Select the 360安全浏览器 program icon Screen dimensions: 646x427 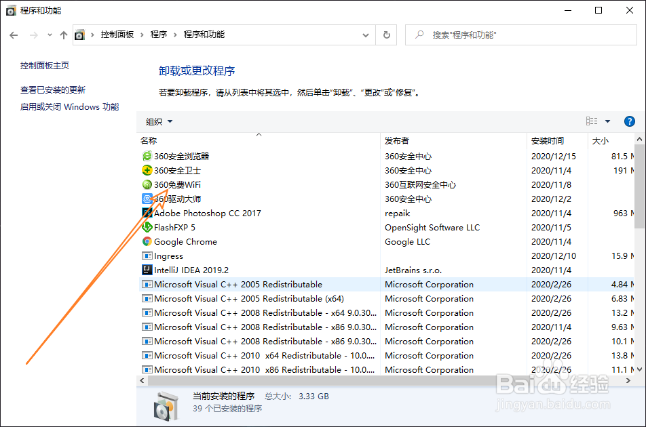click(147, 156)
